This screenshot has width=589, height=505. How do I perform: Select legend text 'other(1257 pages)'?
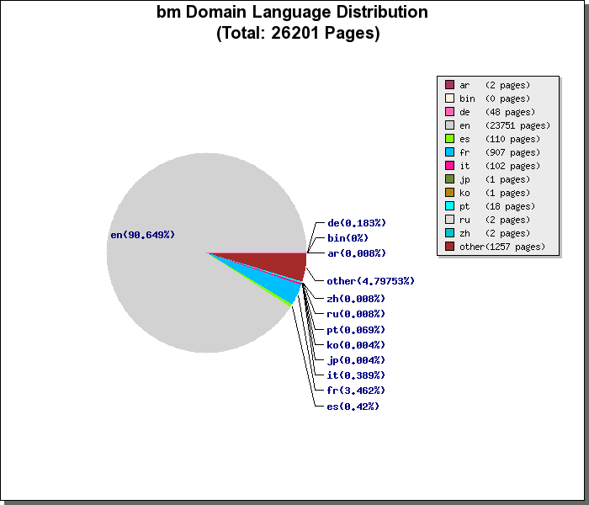502,247
